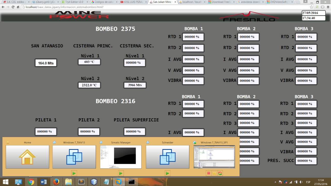The image size is (331, 186).
Task: Click the VMware Workstation taskbar icon
Action: pos(119,182)
